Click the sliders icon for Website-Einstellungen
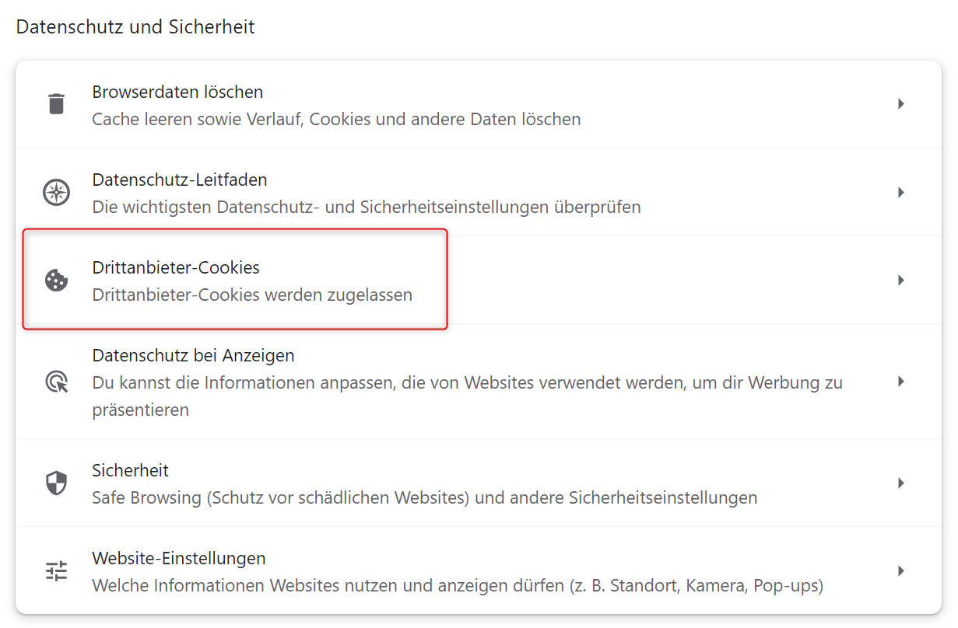The width and height of the screenshot is (958, 628). coord(56,571)
